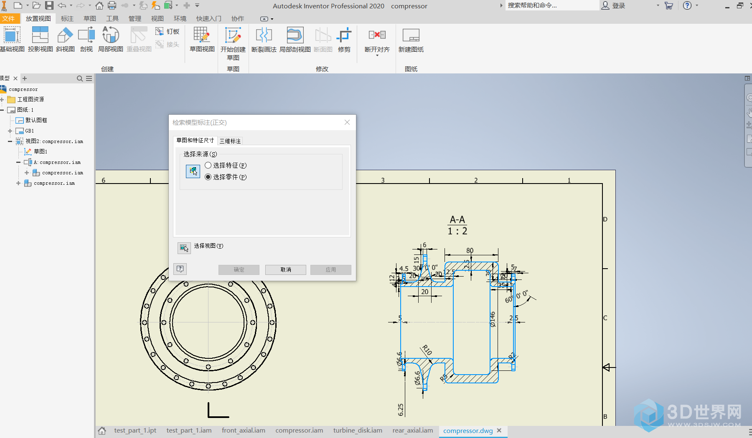Image resolution: width=752 pixels, height=438 pixels.
Task: Click the Undo arrow
Action: 62,5
